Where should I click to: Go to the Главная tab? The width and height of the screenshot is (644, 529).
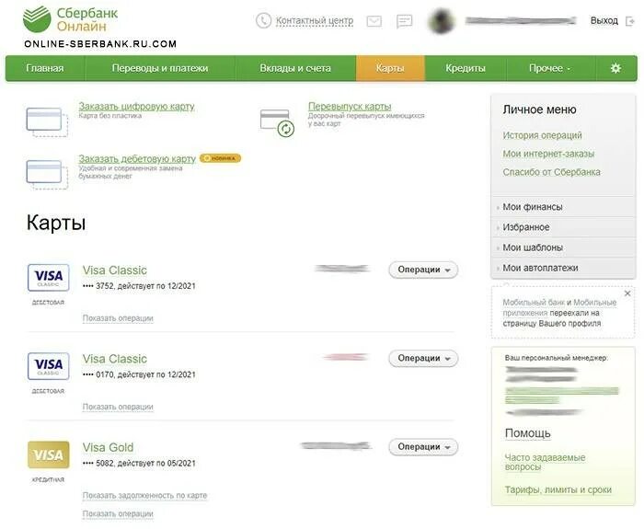45,68
